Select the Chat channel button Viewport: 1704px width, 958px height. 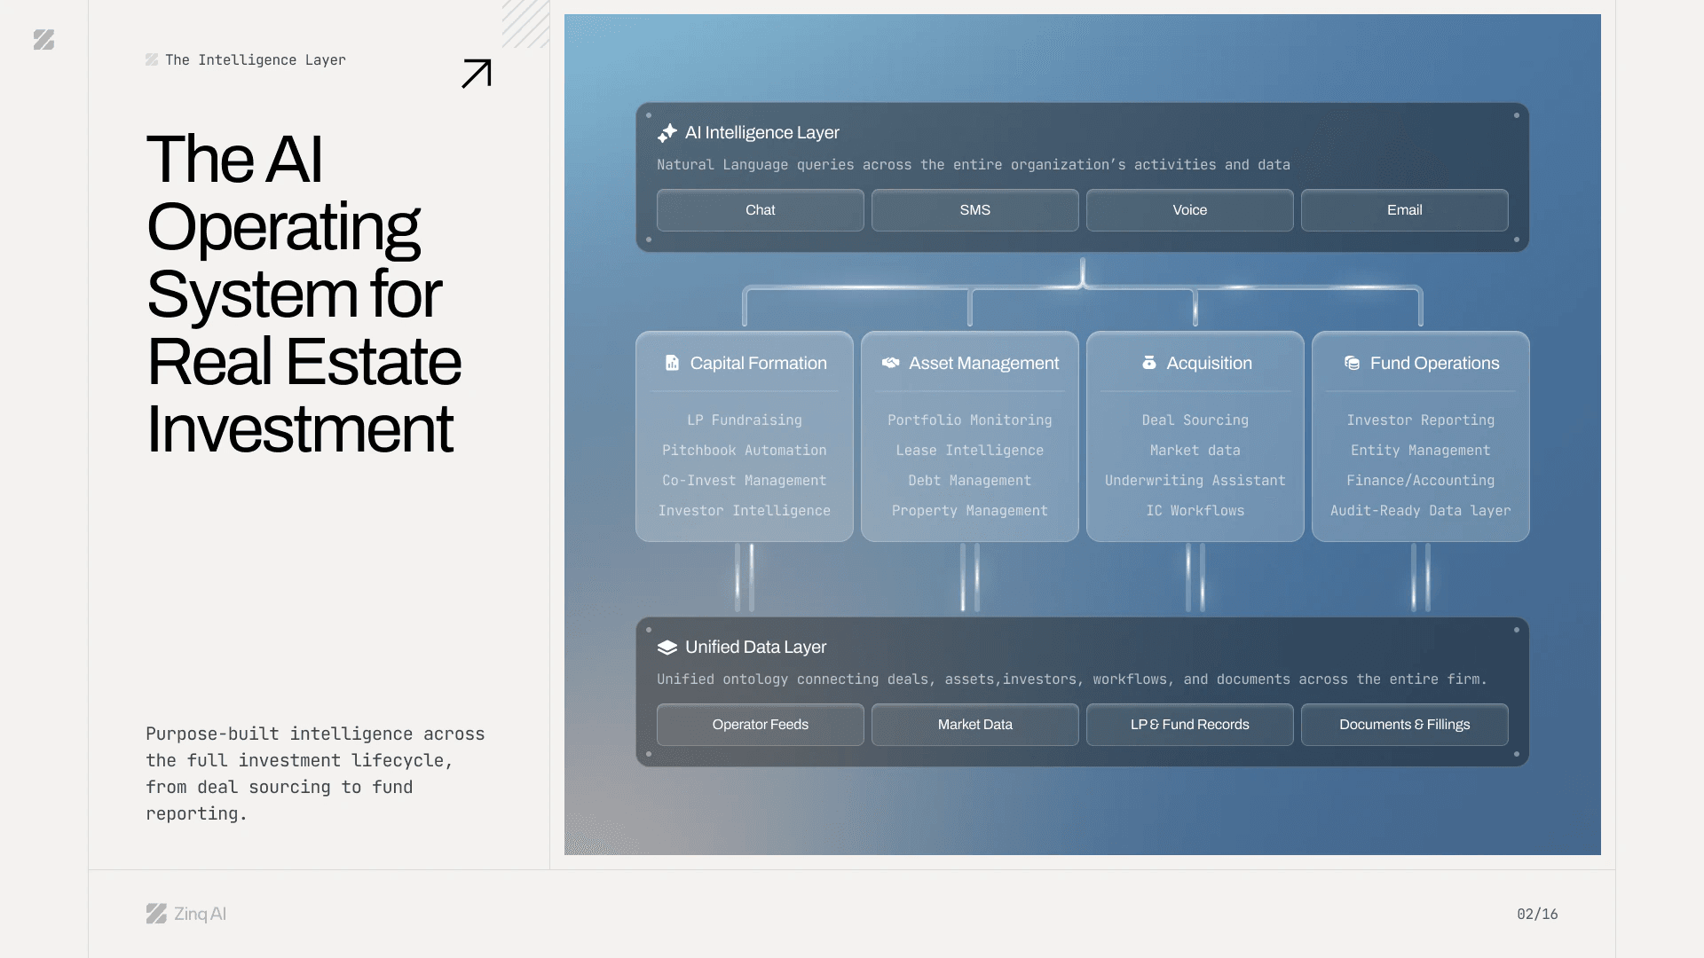(x=761, y=210)
